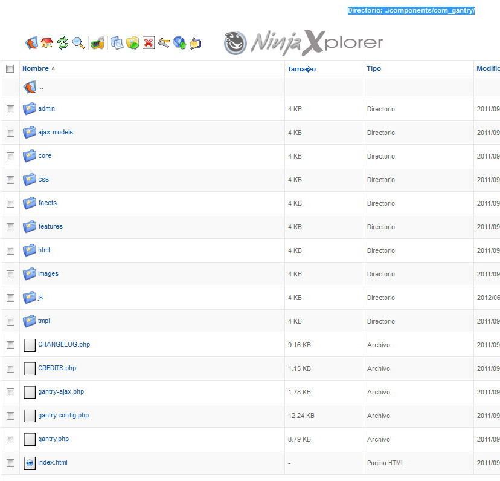
Task: Click the globe upload toolbar icon
Action: [179, 43]
